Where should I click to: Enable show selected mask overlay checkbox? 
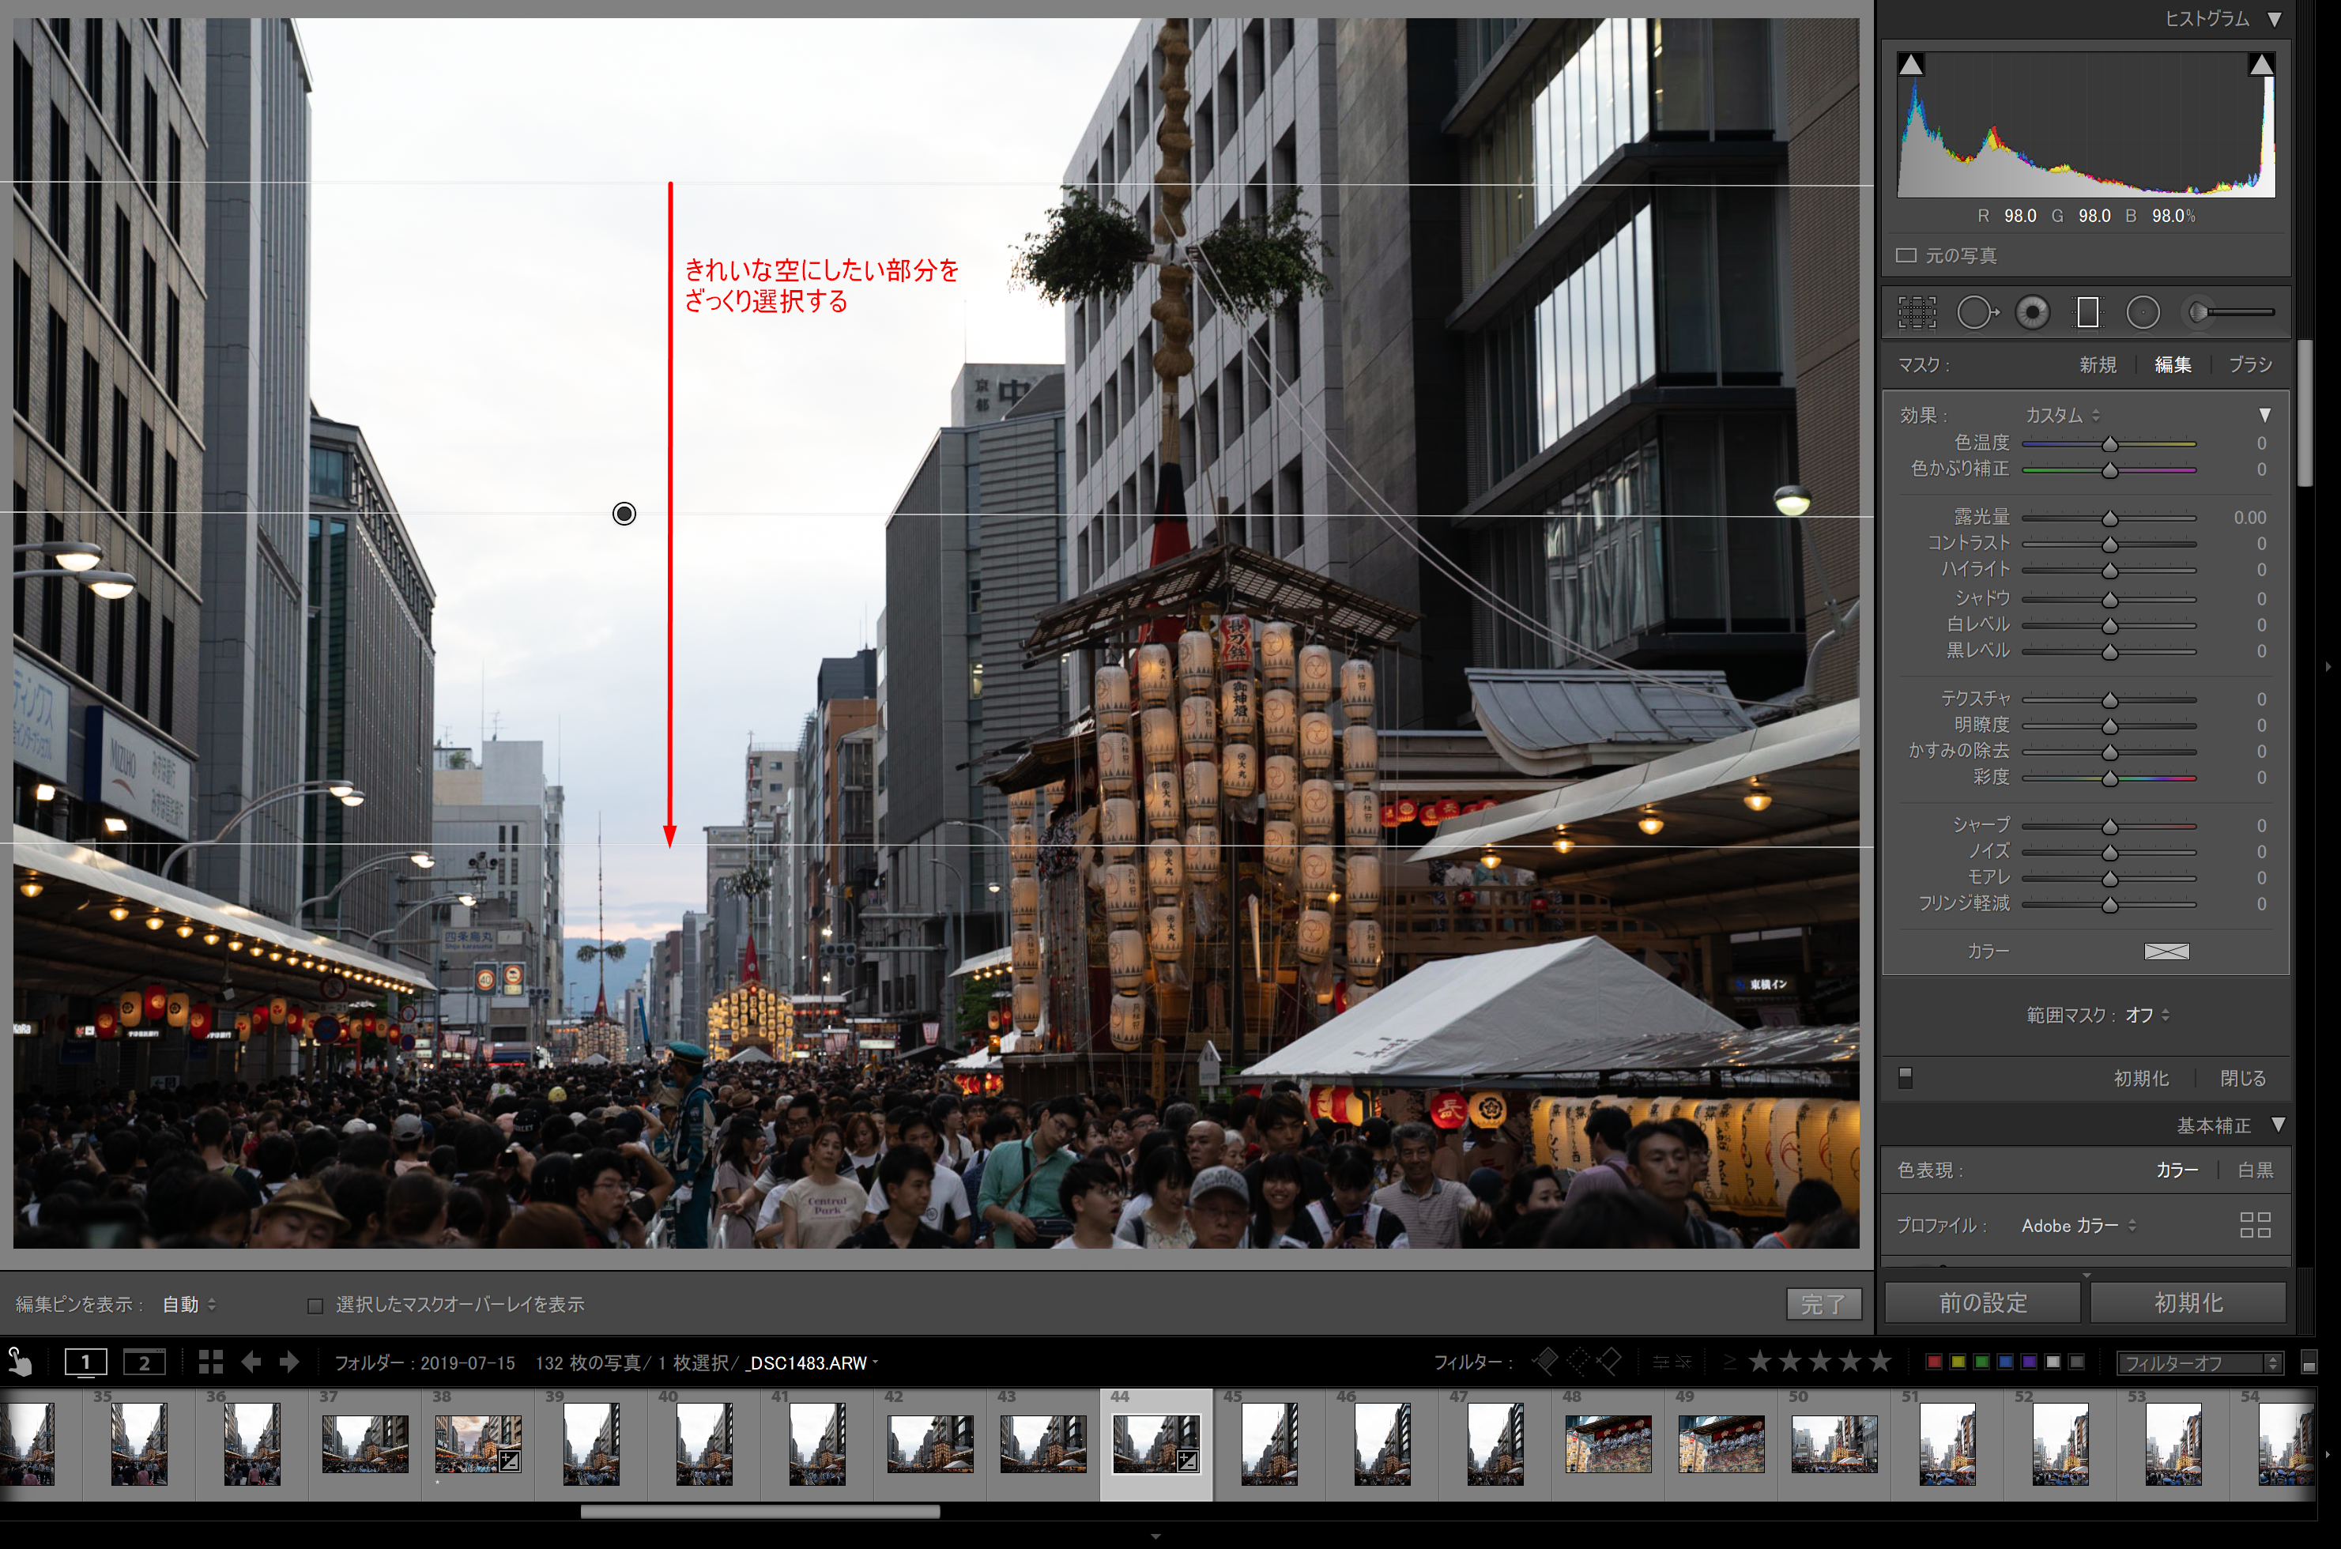(315, 1305)
